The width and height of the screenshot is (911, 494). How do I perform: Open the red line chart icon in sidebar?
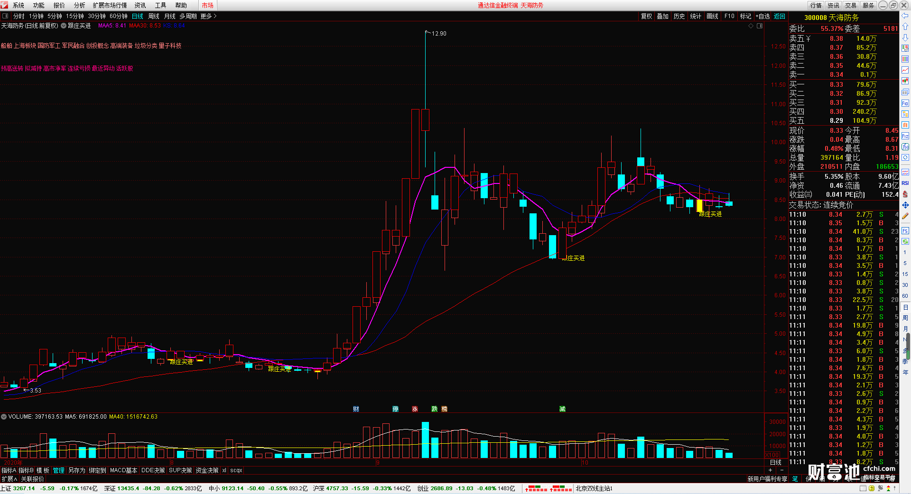(905, 70)
